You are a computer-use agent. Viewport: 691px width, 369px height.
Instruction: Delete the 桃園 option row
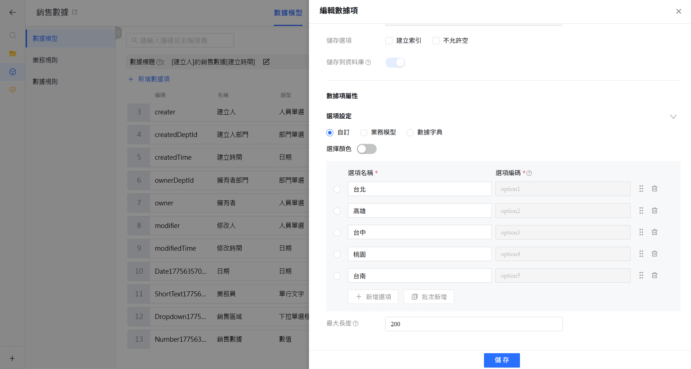point(655,254)
